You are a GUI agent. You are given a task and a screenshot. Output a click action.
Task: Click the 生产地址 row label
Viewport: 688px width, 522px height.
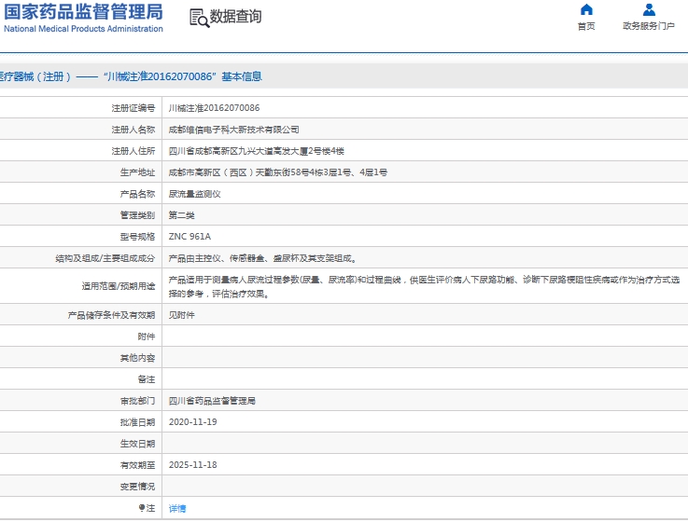138,172
